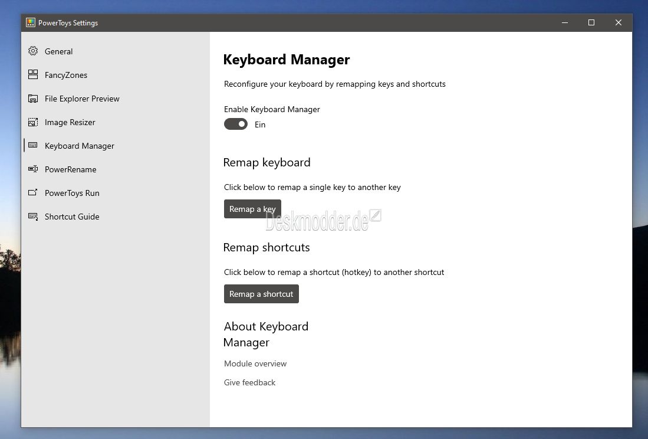Click 'Click below to remap a shortcut (hotkey)' text
This screenshot has height=439, width=648.
(334, 272)
